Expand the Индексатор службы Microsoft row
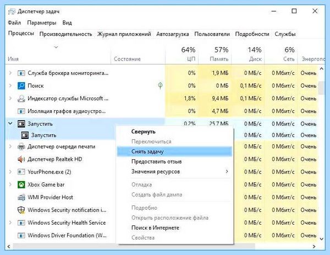The image size is (330, 255). (10, 98)
